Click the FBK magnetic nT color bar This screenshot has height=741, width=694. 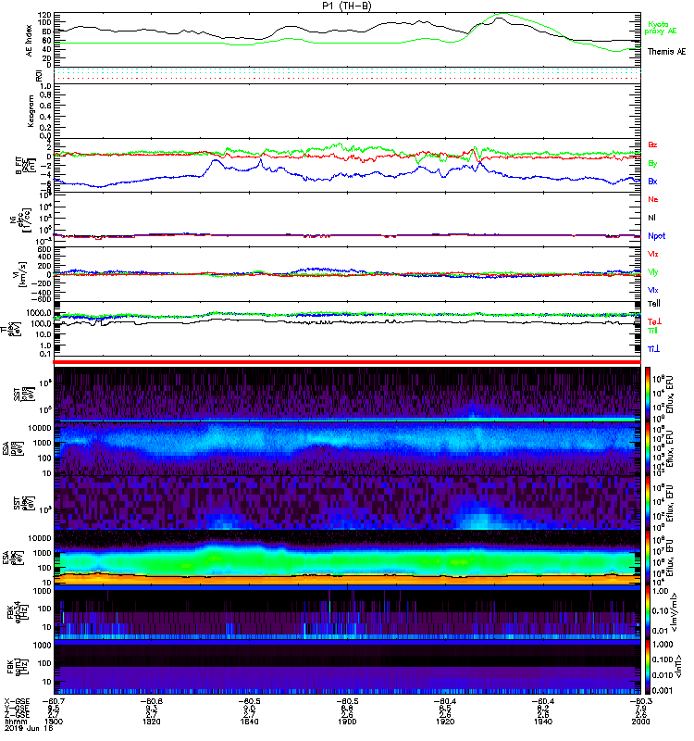point(647,667)
